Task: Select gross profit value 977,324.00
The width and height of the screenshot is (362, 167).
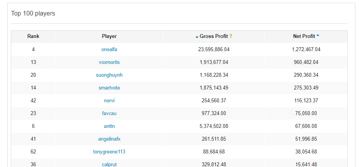Action: (214, 114)
